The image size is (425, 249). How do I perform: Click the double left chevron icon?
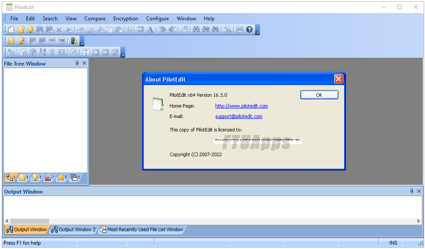pyautogui.click(x=172, y=29)
